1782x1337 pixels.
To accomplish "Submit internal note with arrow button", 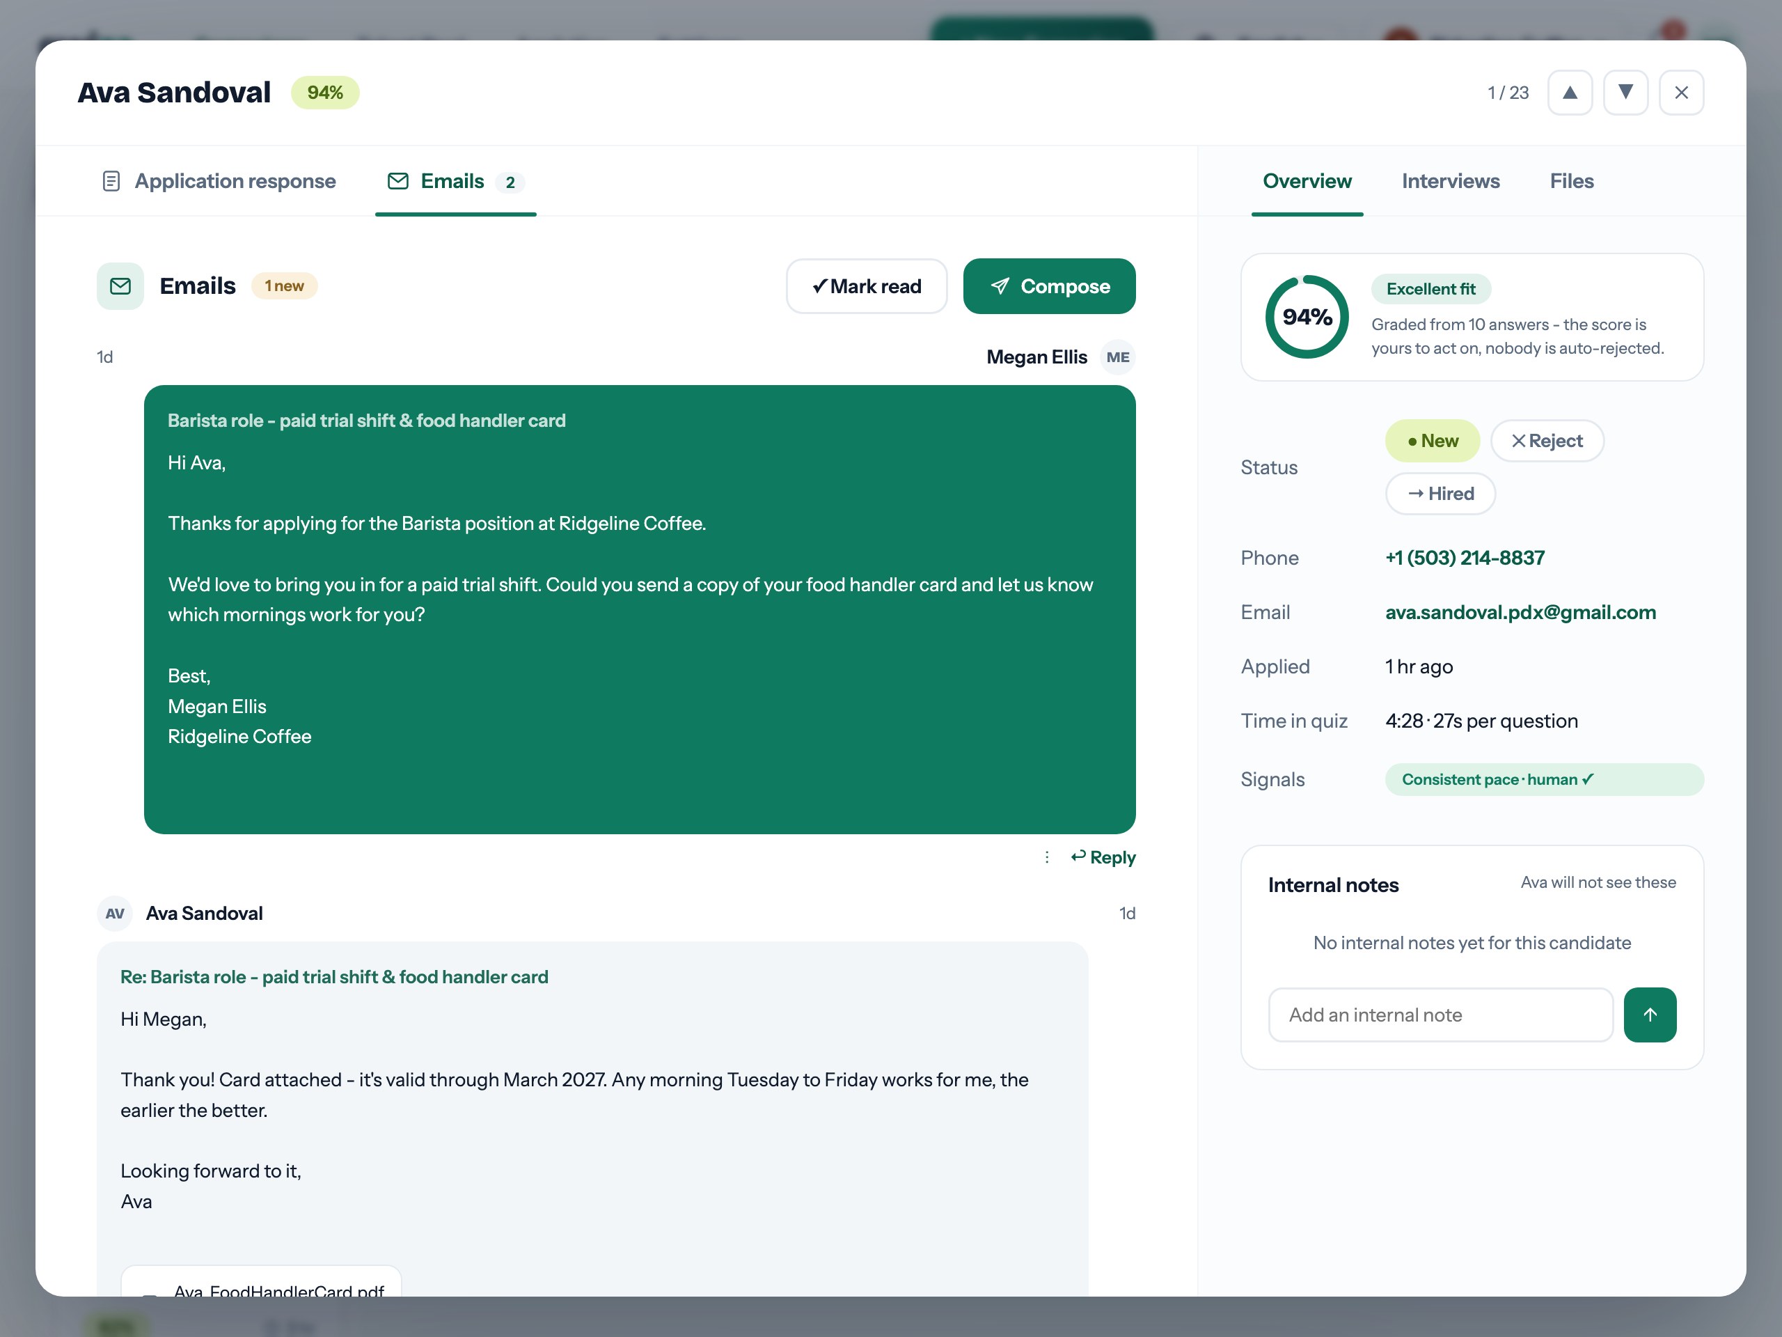I will [1650, 1015].
